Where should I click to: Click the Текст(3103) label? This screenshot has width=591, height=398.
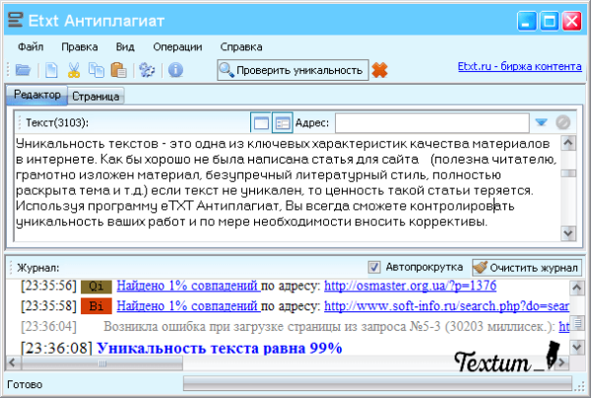(x=57, y=122)
